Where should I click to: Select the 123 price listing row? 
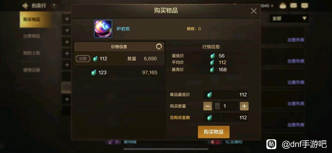[119, 73]
